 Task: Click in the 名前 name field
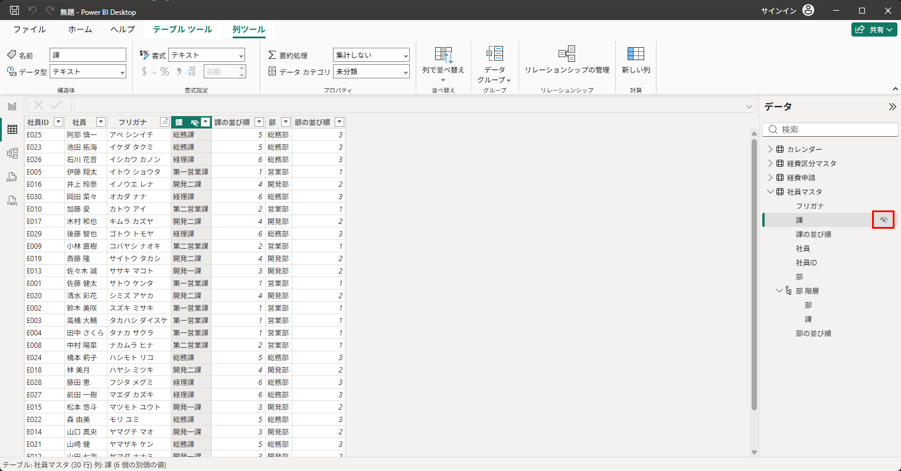pos(88,55)
